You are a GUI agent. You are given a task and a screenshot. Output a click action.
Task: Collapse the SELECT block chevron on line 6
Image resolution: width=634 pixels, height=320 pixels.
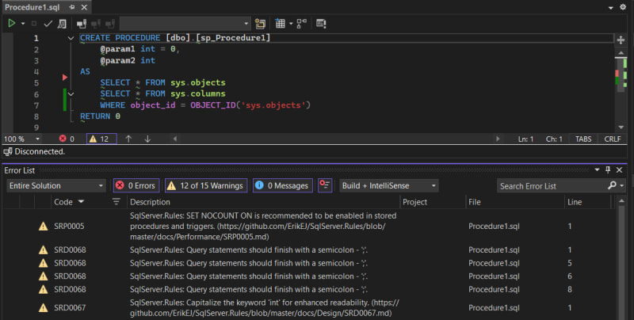click(x=71, y=94)
